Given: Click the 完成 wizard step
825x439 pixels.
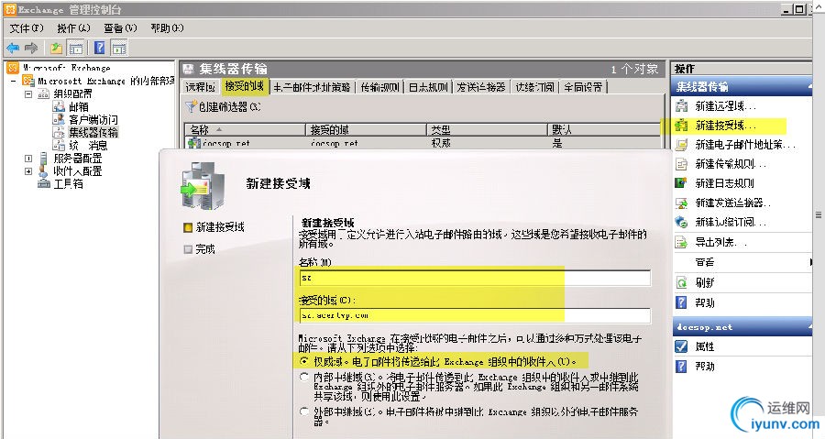Looking at the screenshot, I should [x=205, y=249].
